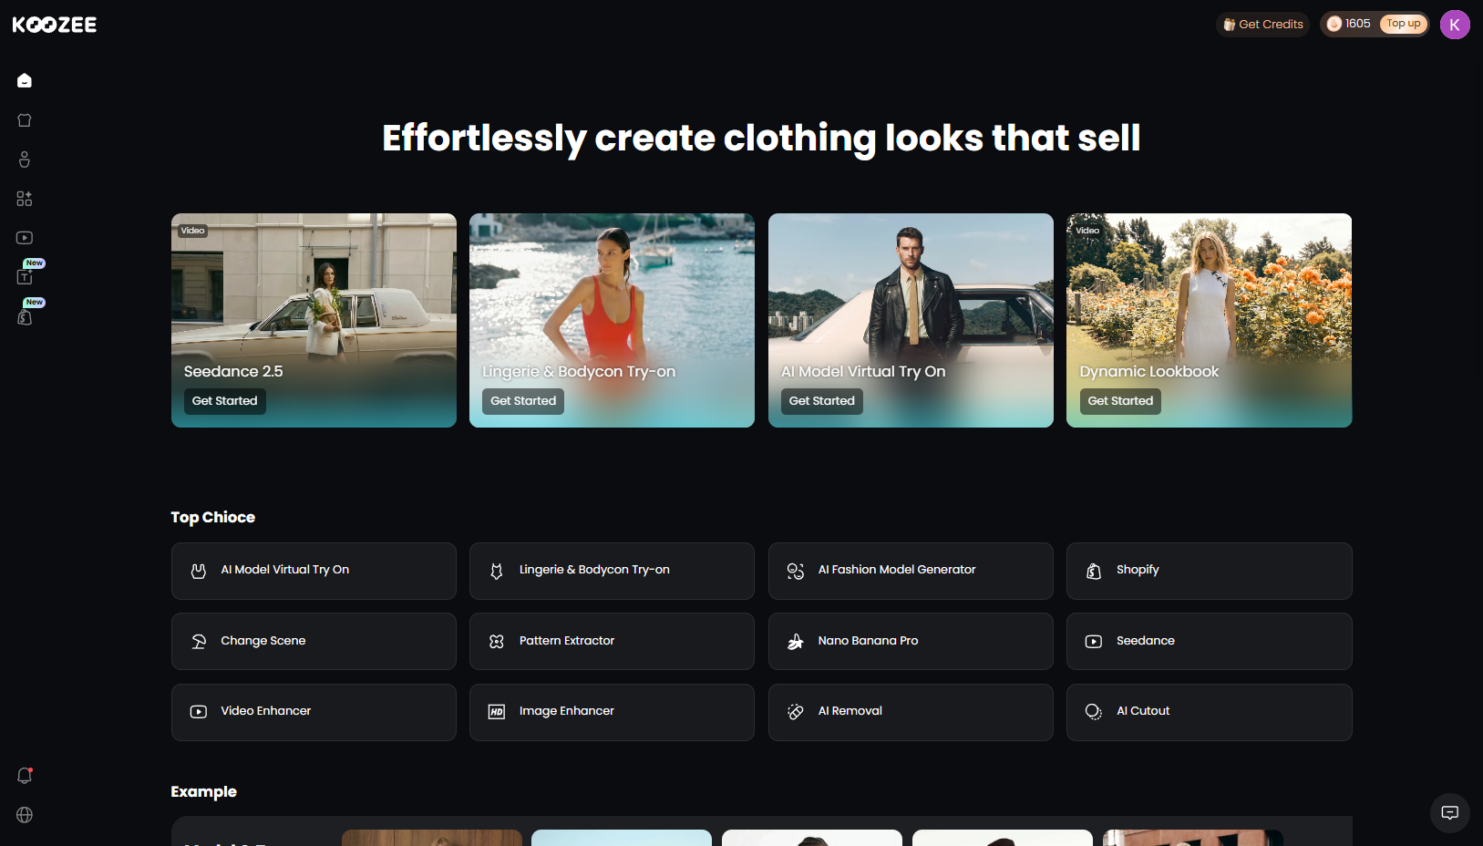The height and width of the screenshot is (846, 1483).
Task: Click Get Started on Seedance 2.5 card
Action: [225, 401]
